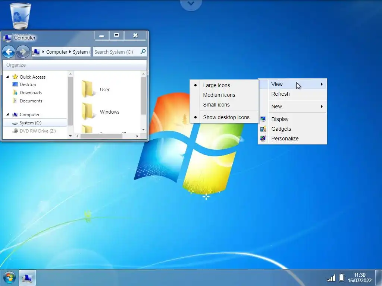Viewport: 382px width, 286px height.
Task: Click the clock date and time
Action: [x=360, y=277]
